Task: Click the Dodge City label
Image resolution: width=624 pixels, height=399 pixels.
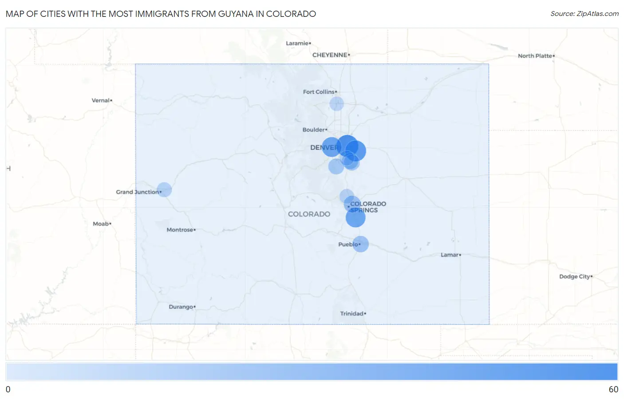Action: (x=576, y=277)
